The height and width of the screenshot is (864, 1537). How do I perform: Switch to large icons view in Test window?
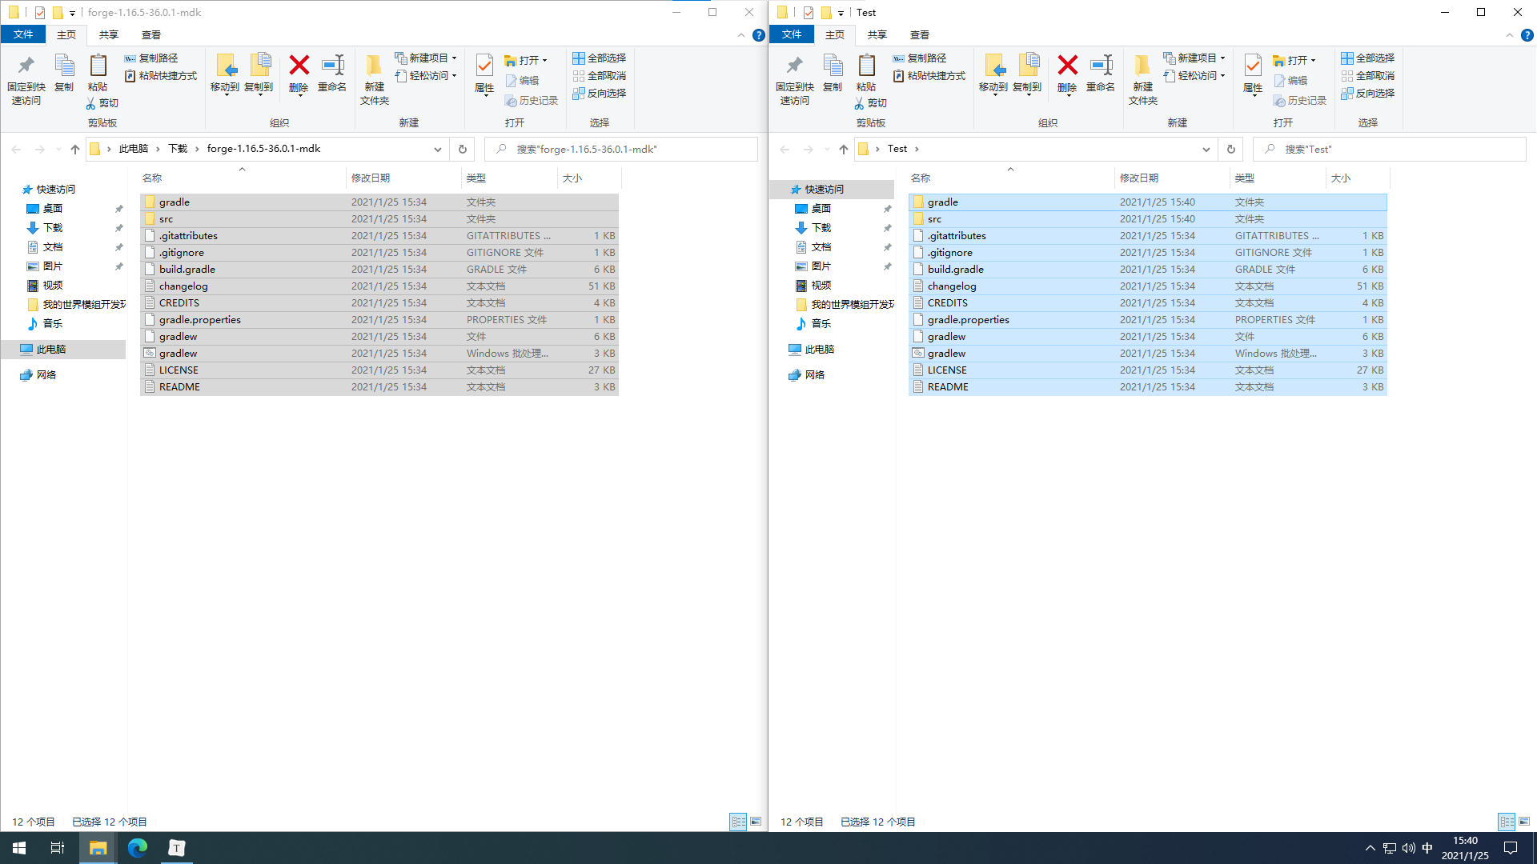(1524, 822)
